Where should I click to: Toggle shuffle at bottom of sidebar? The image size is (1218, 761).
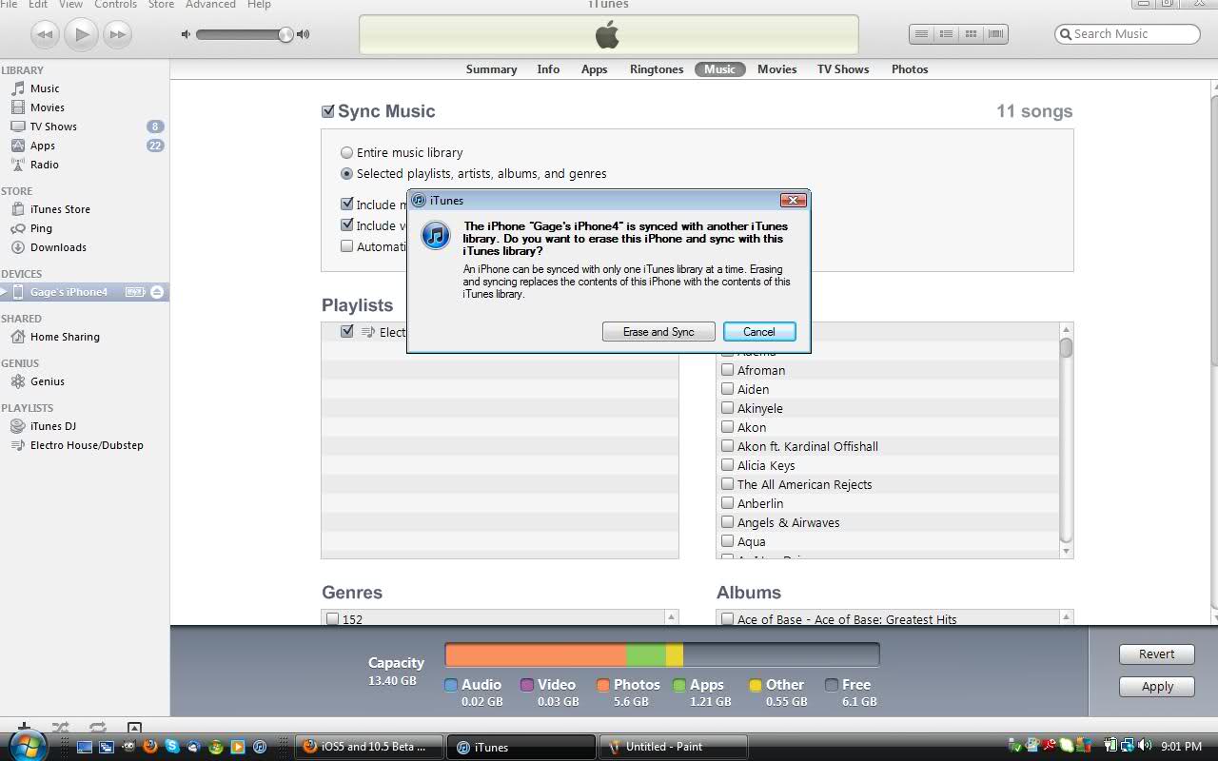[61, 728]
